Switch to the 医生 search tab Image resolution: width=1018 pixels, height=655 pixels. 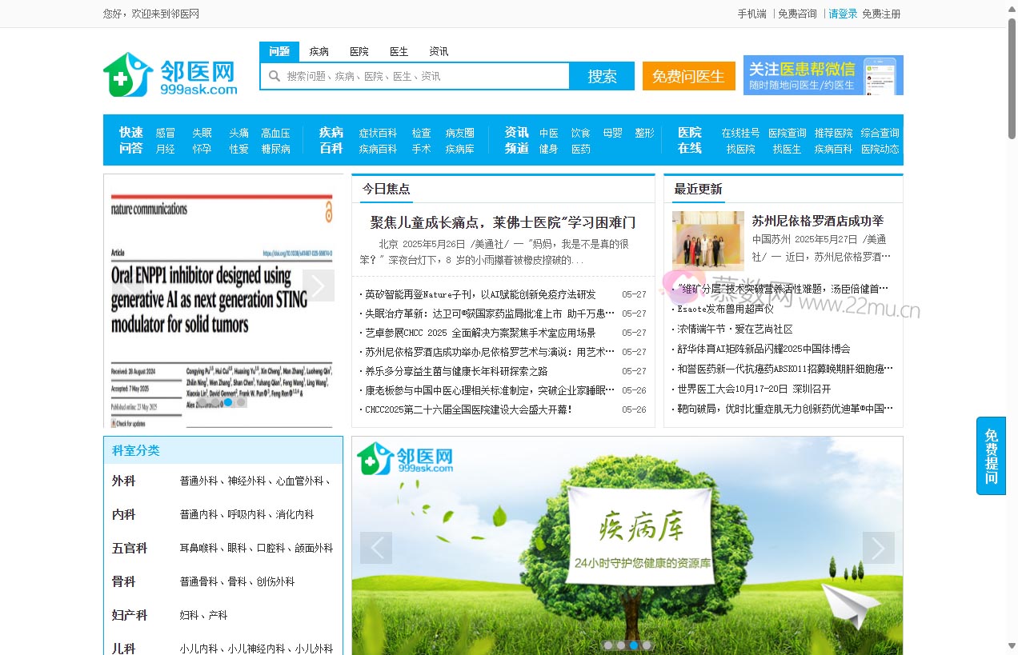[398, 51]
